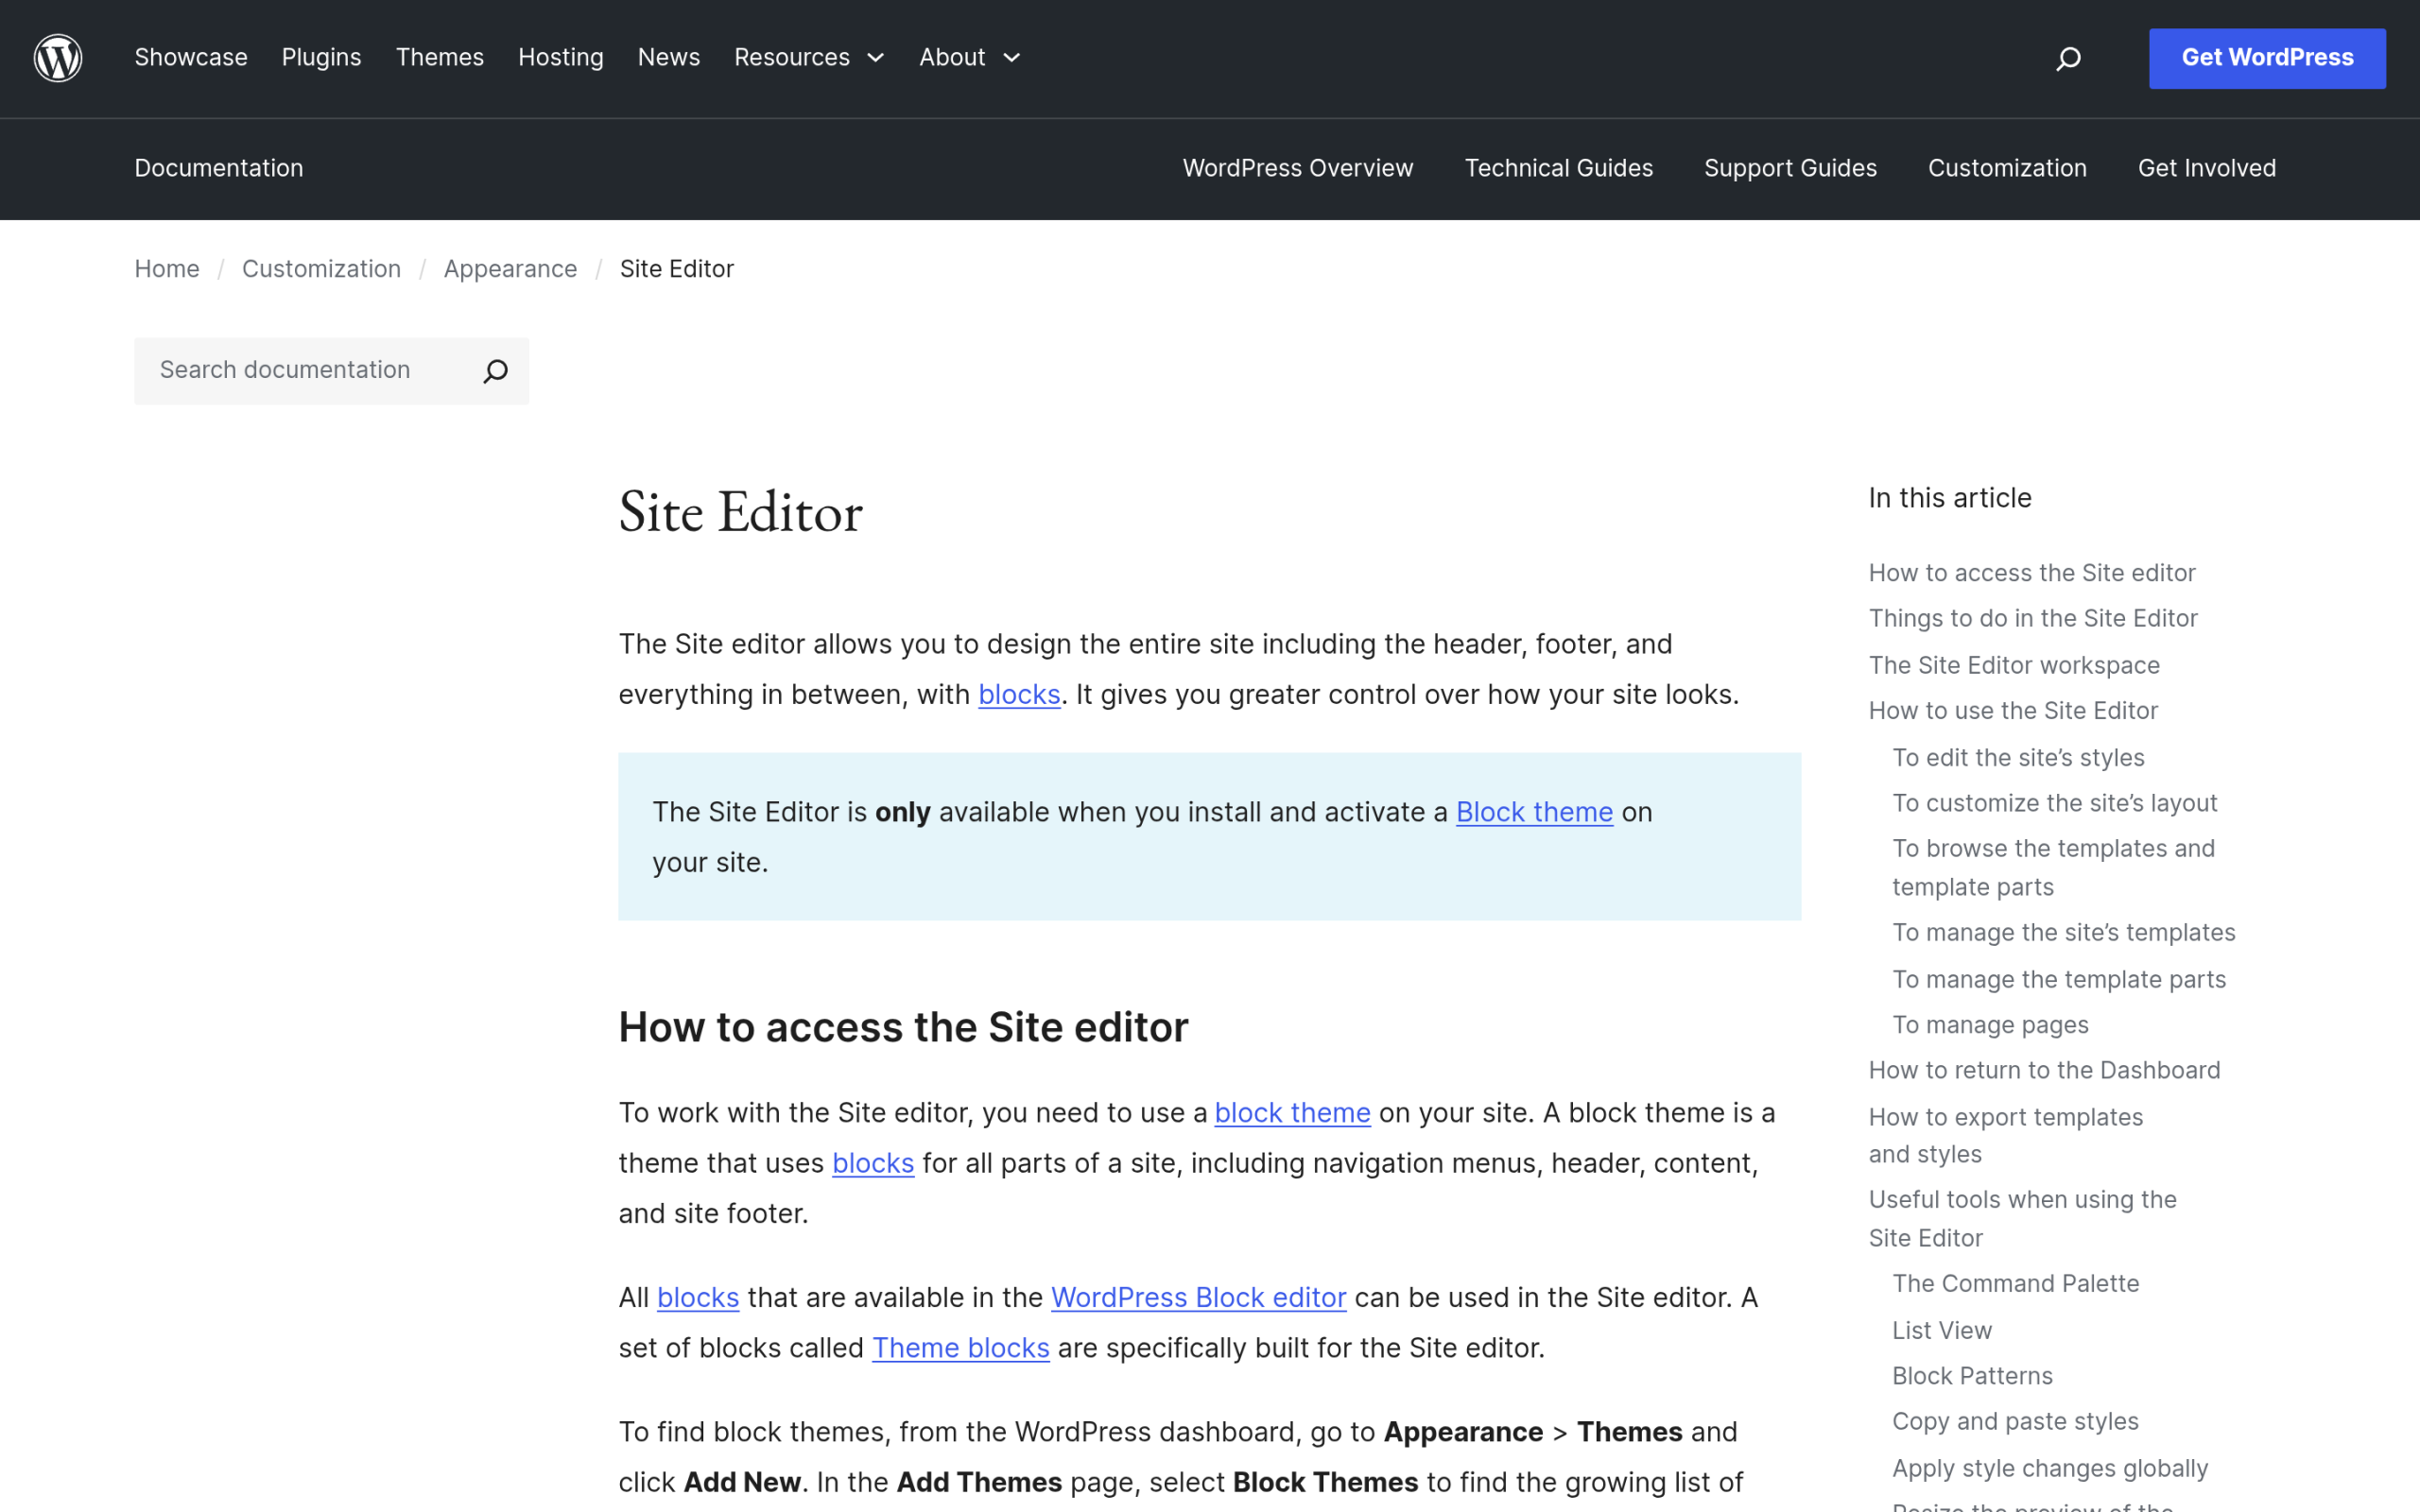Open the Block theme link in notice box
Viewport: 2420px width, 1512px height.
pos(1534,812)
